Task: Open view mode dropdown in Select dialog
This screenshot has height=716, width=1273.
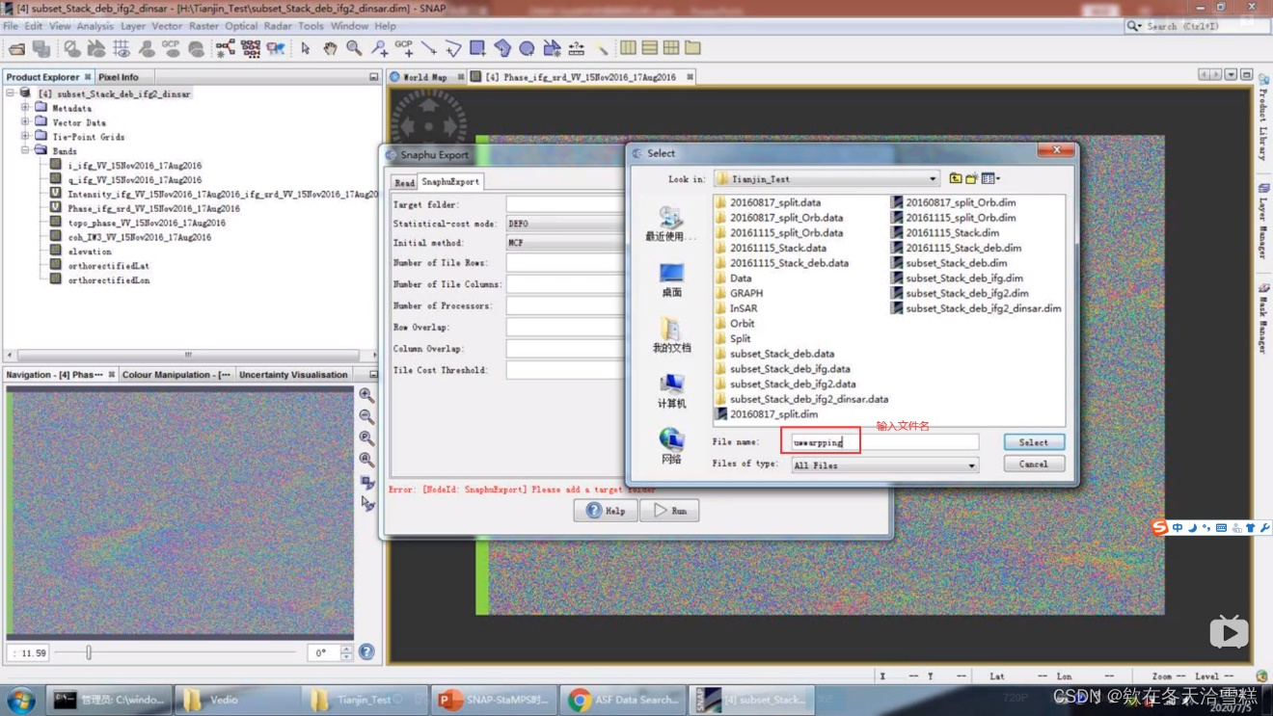Action: (x=990, y=178)
